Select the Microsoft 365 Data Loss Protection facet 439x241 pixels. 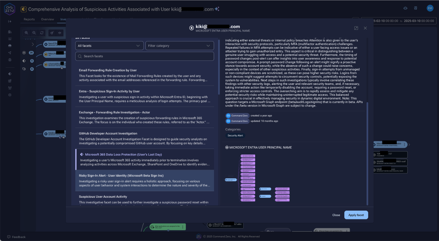(x=145, y=160)
